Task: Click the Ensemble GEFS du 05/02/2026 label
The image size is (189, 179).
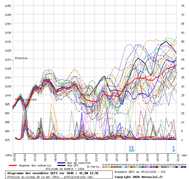Action: (140, 172)
